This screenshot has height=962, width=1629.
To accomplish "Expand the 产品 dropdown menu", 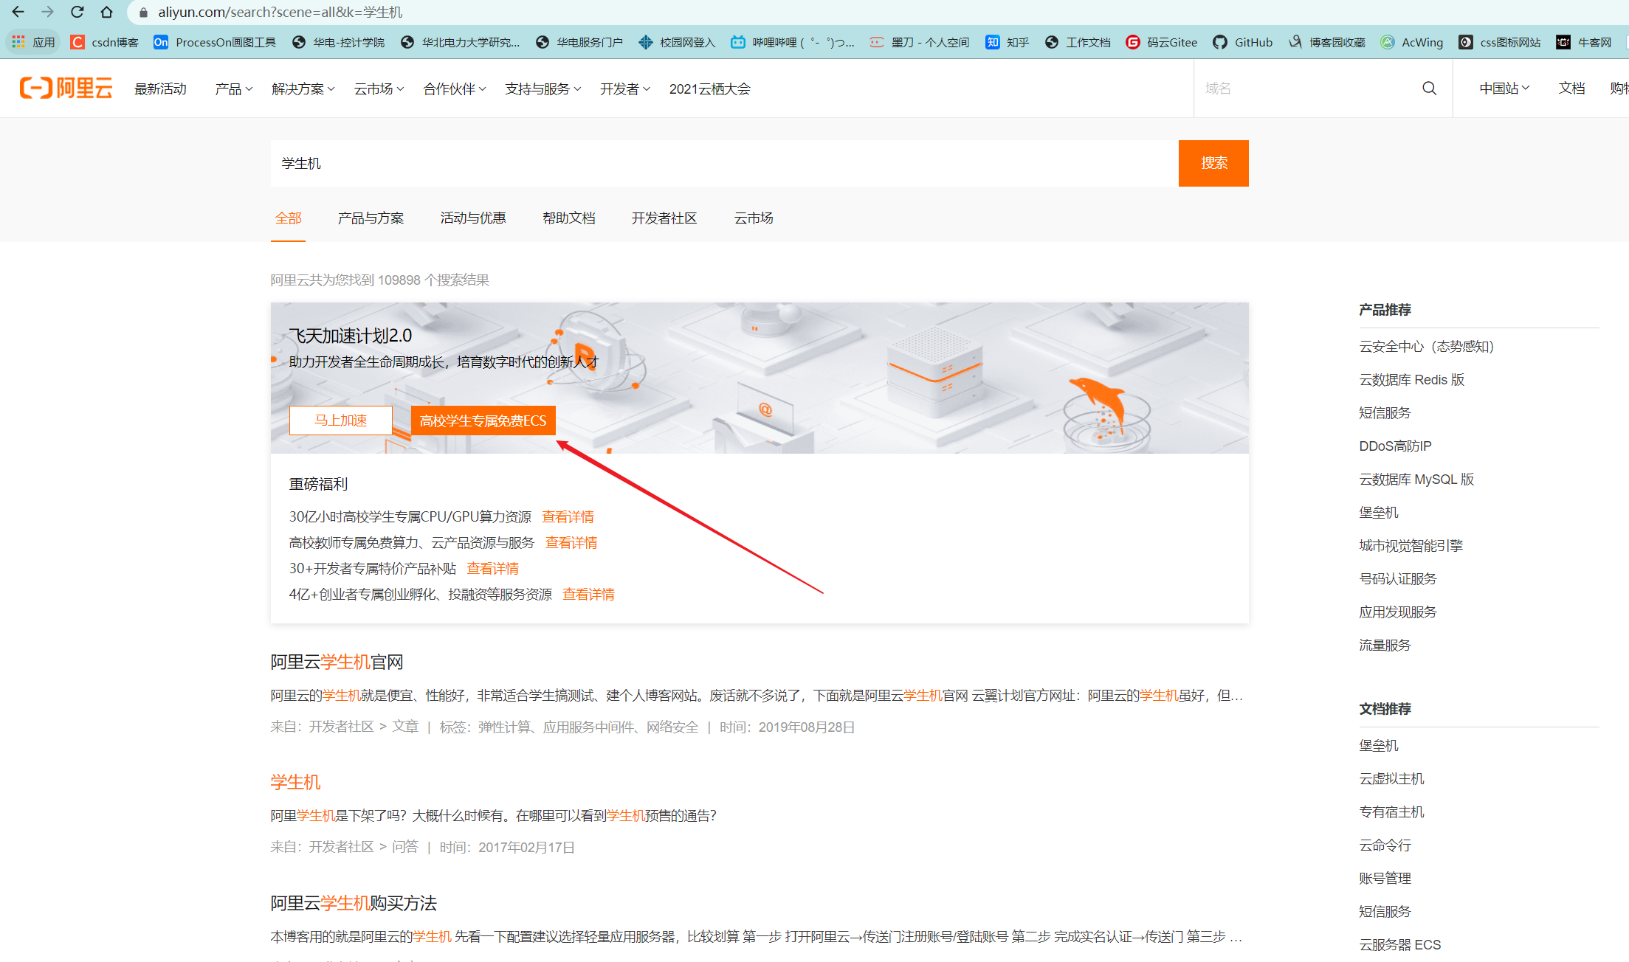I will (x=233, y=89).
